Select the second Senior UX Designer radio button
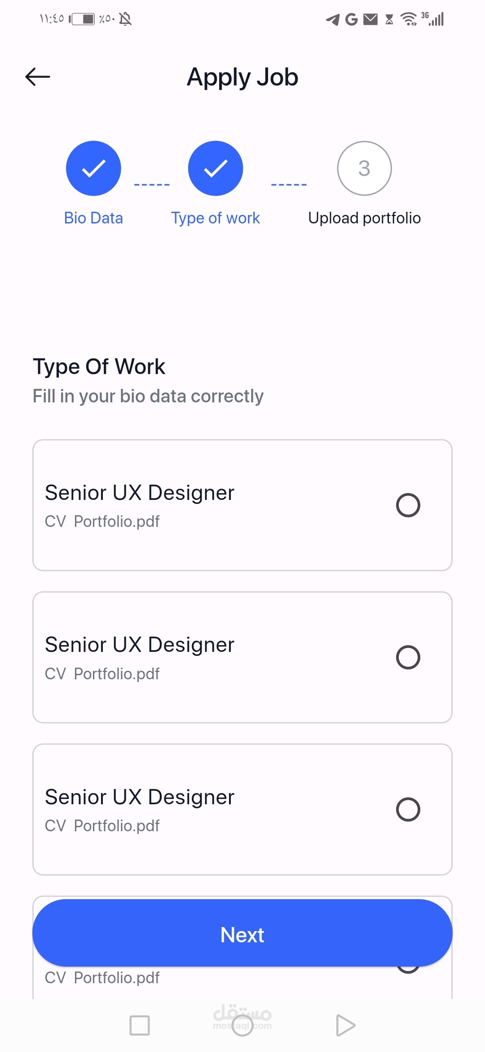This screenshot has height=1052, width=485. tap(408, 657)
